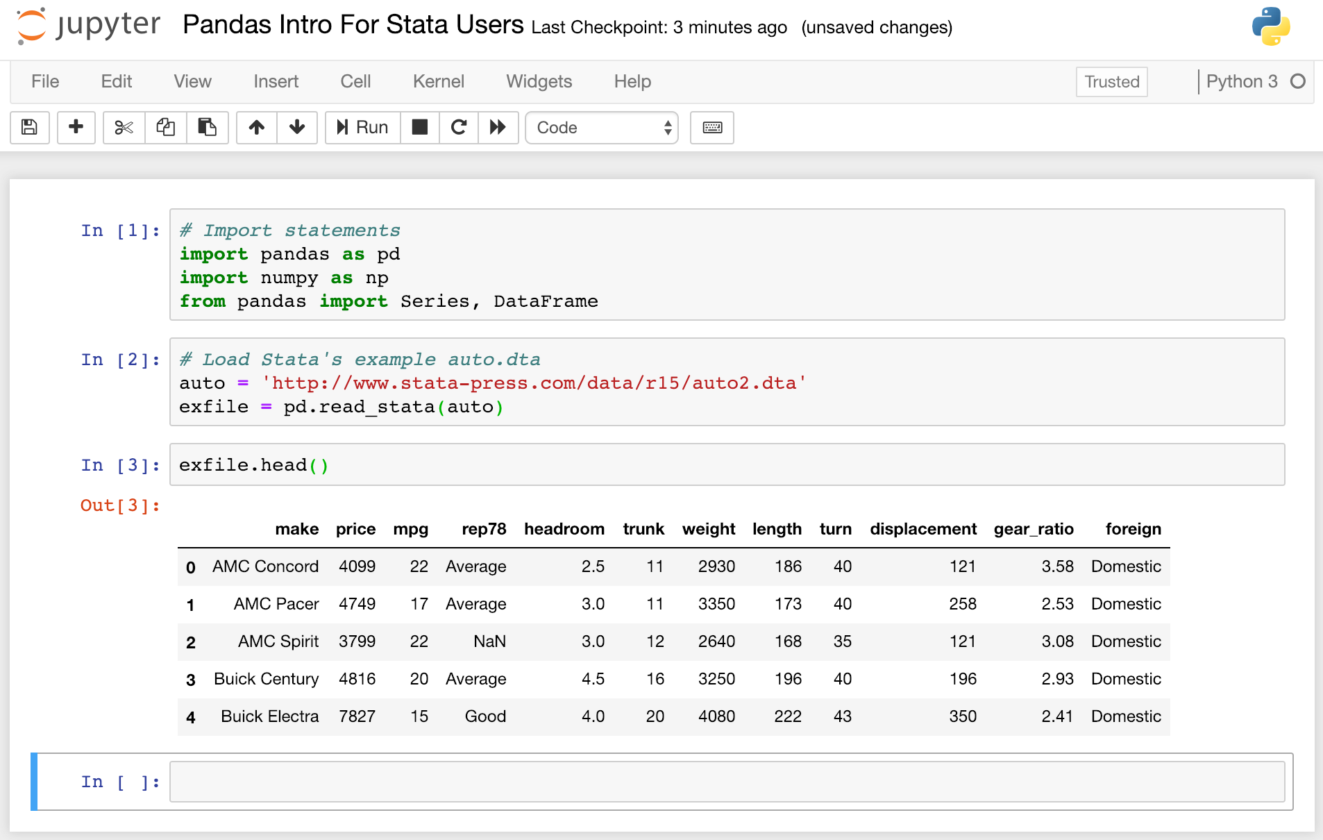The width and height of the screenshot is (1323, 840).
Task: Click the 'turn' column header
Action: [836, 529]
